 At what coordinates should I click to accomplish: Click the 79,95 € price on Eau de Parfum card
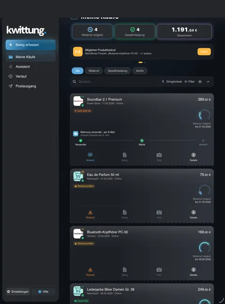[205, 175]
